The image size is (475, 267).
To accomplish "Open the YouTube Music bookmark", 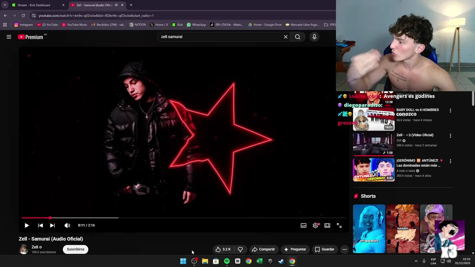I will tap(75, 25).
